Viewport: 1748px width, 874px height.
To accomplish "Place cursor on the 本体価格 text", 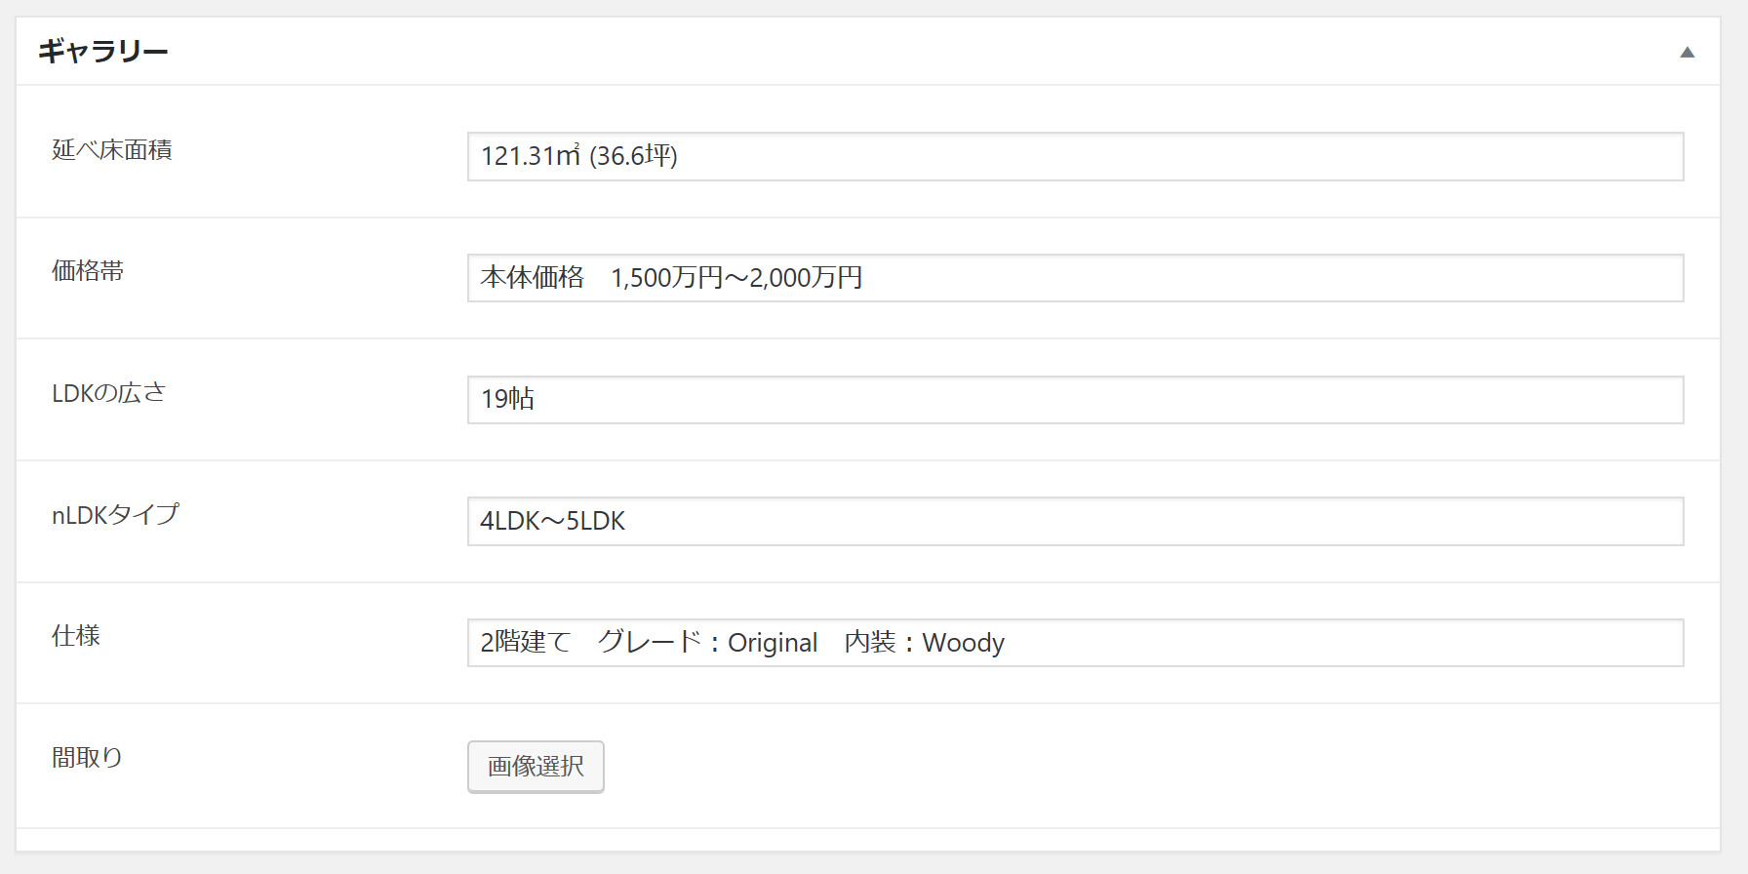I will 533,278.
